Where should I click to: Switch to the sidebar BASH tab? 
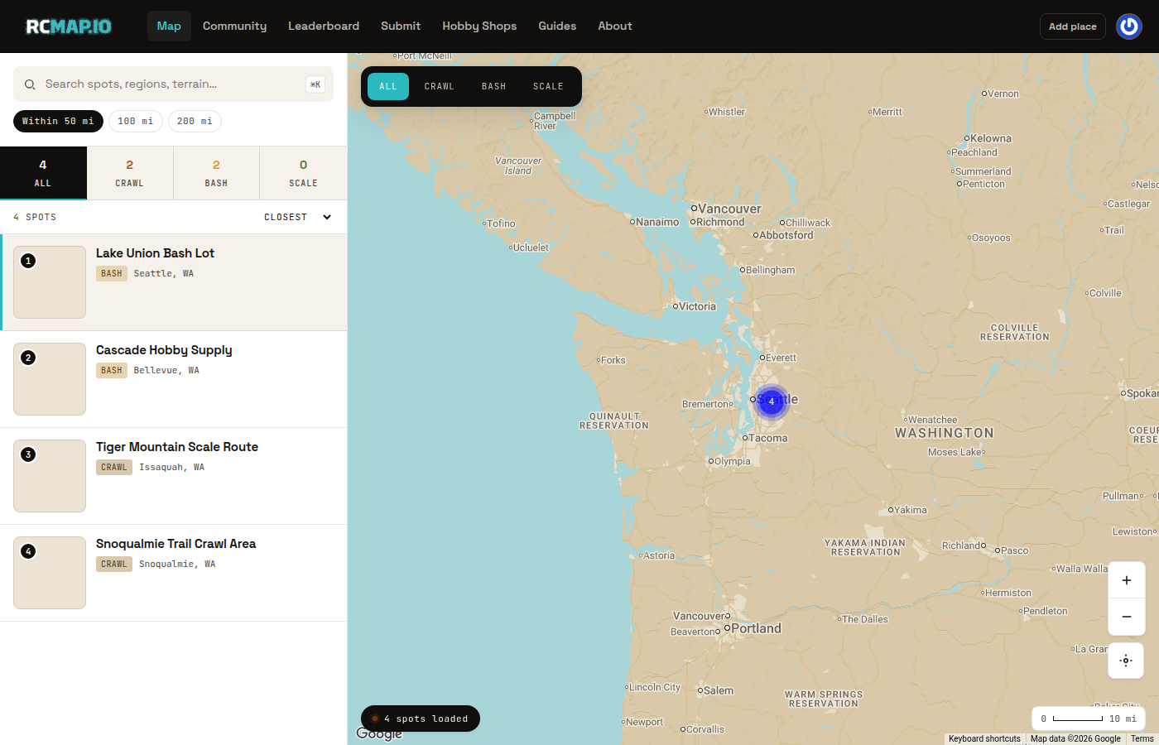coord(216,173)
